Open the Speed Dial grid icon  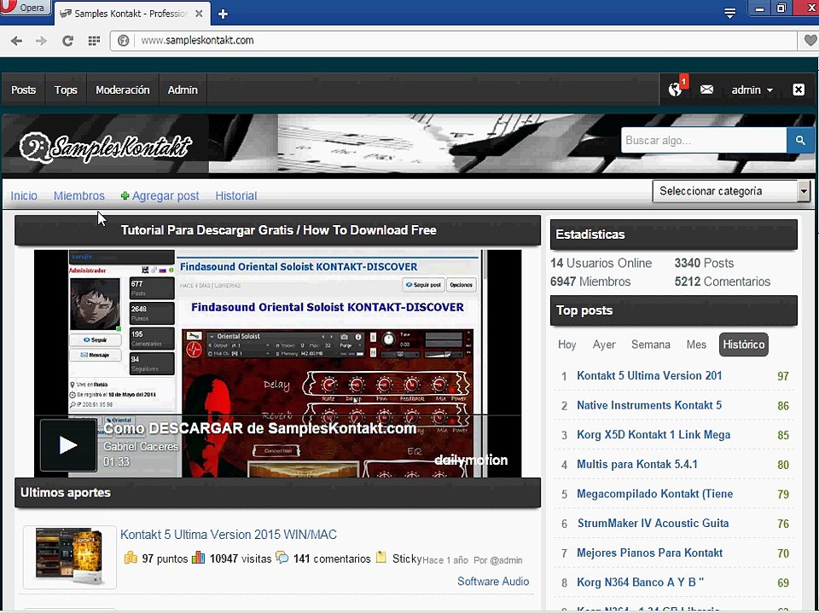point(94,41)
